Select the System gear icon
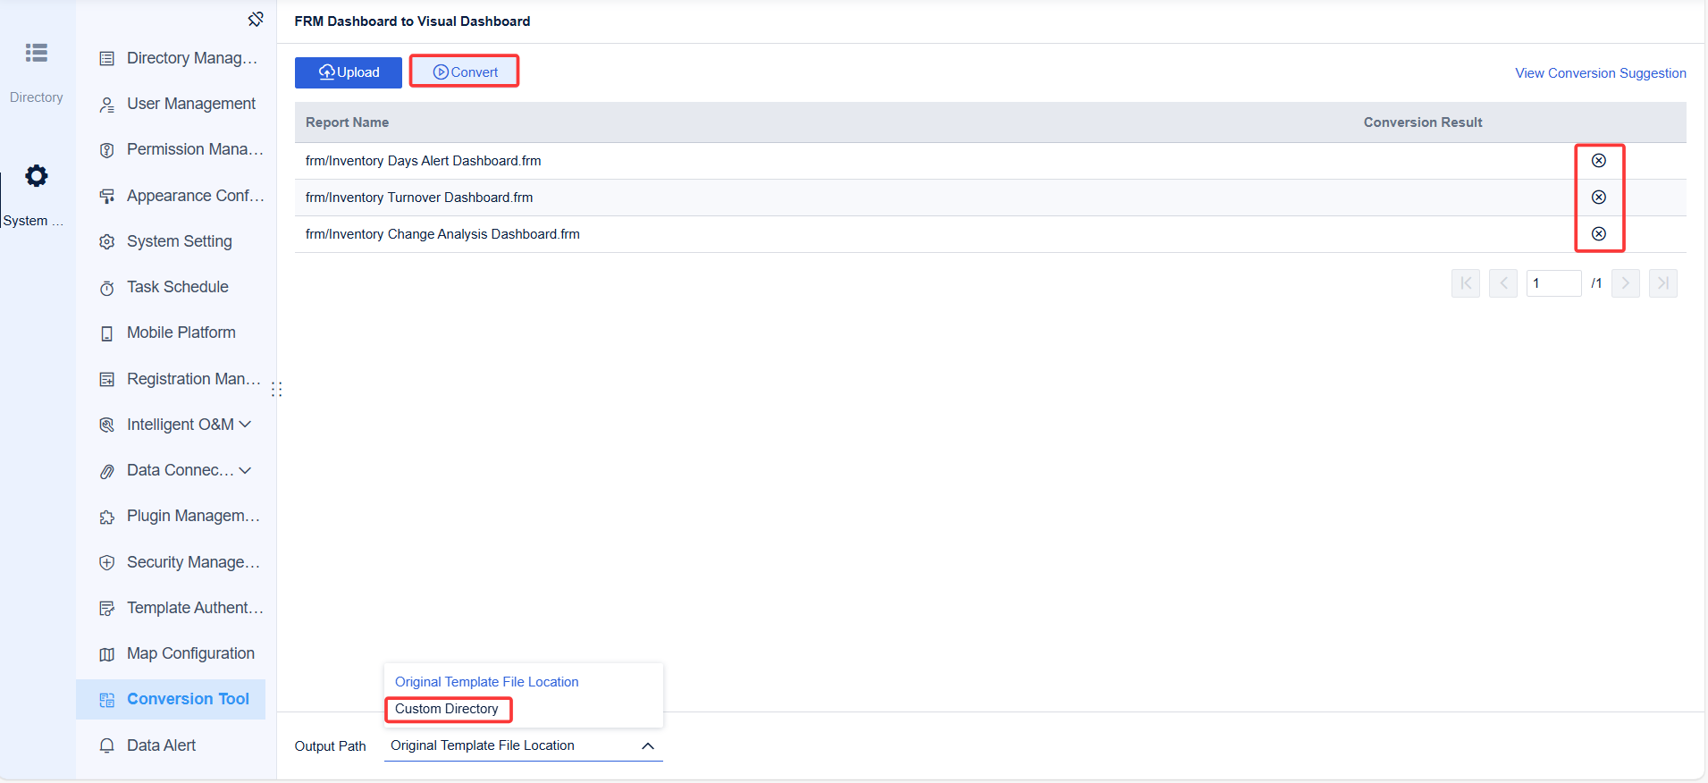Screen dimensions: 1708x783 tap(37, 176)
